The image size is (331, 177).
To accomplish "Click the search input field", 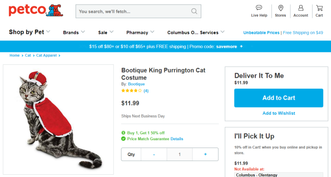I will tap(133, 11).
